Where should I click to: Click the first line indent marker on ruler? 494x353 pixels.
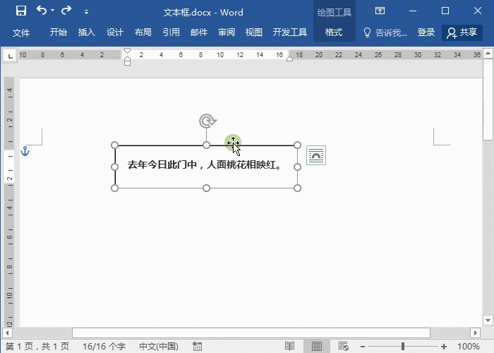click(x=127, y=51)
